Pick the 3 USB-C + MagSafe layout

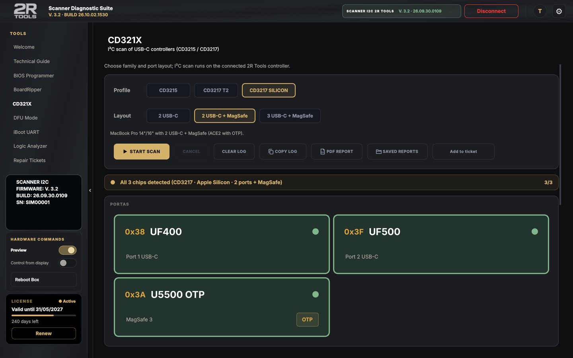coord(290,116)
